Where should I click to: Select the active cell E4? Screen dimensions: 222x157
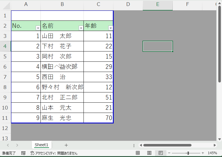point(158,46)
